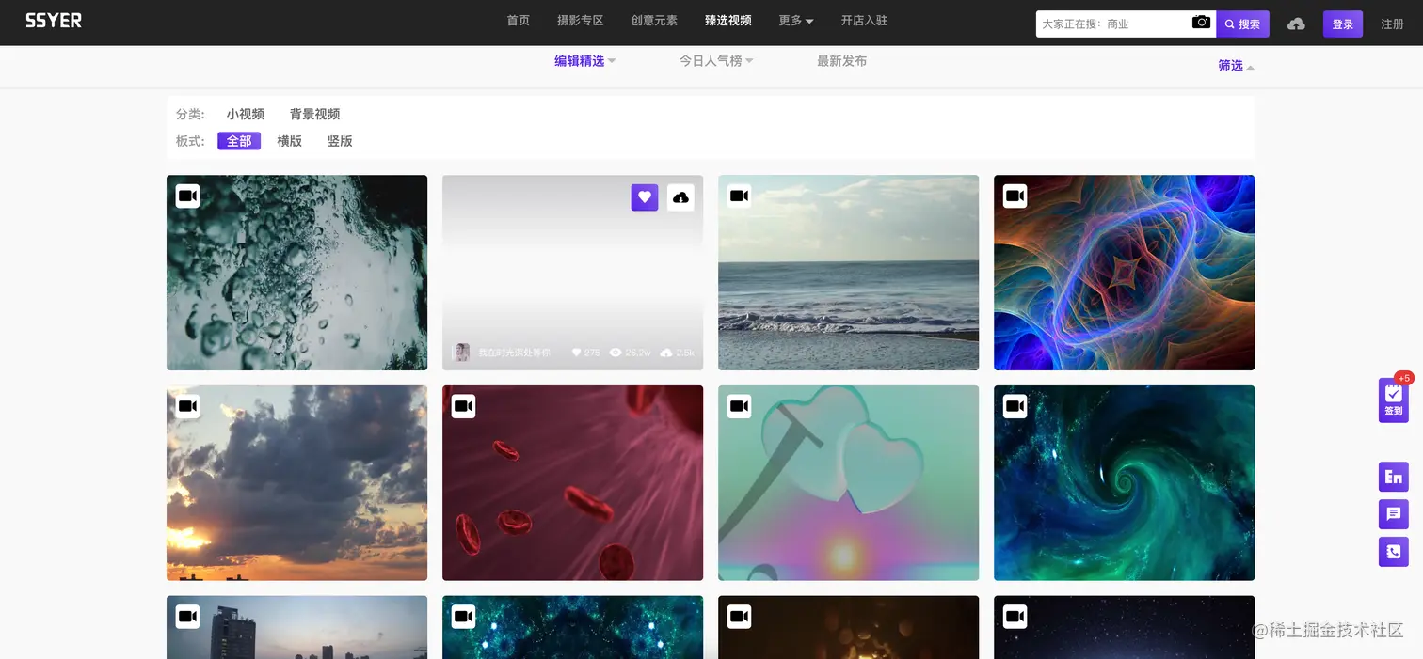Click the eye views icon showing 26.2w
This screenshot has height=659, width=1423.
[616, 353]
